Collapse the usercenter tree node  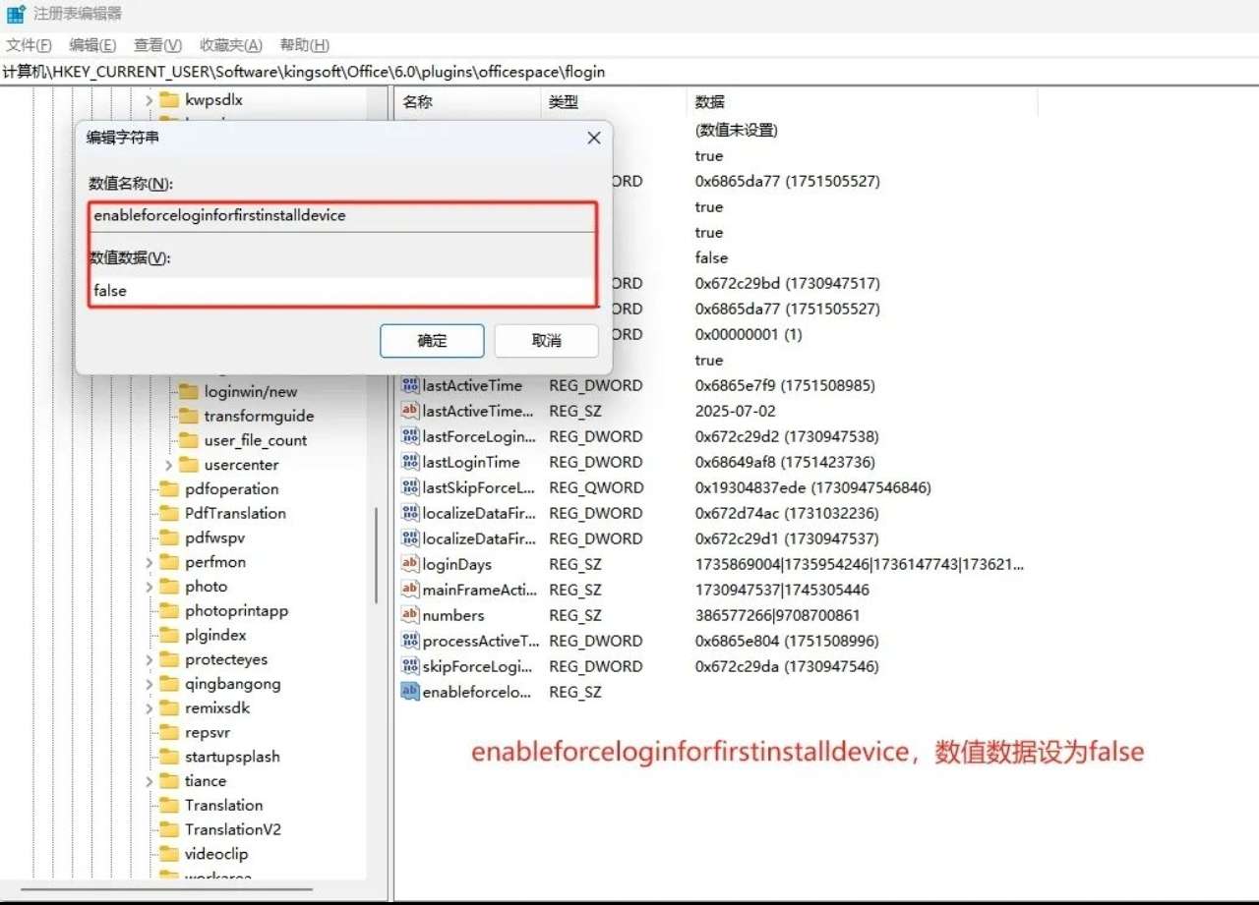[167, 464]
